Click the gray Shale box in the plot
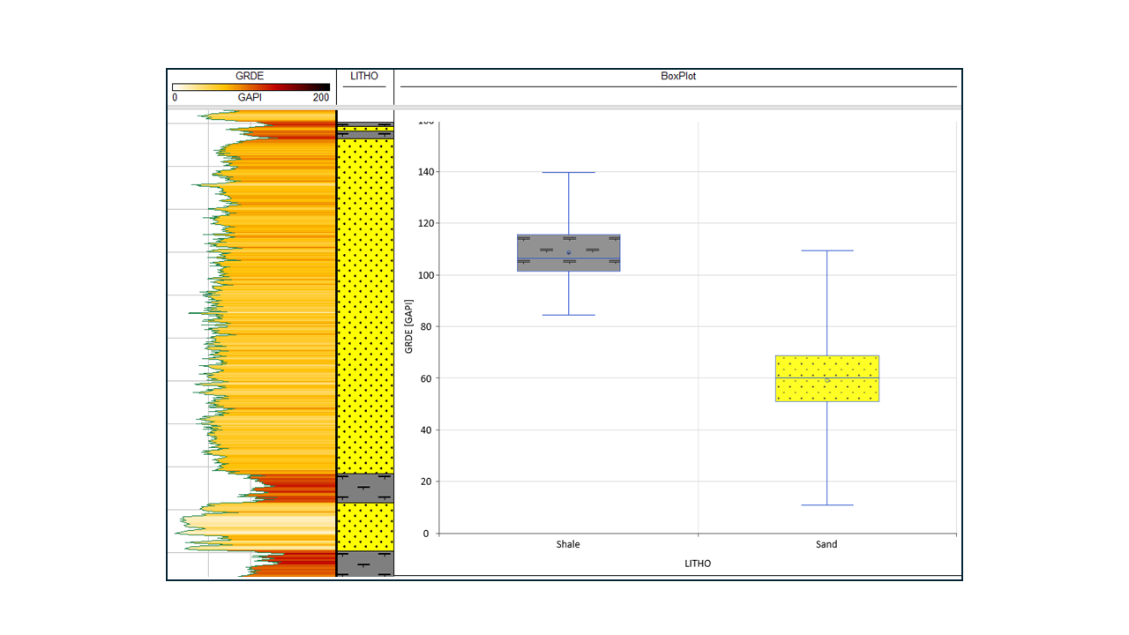The width and height of the screenshot is (1129, 635). point(568,252)
